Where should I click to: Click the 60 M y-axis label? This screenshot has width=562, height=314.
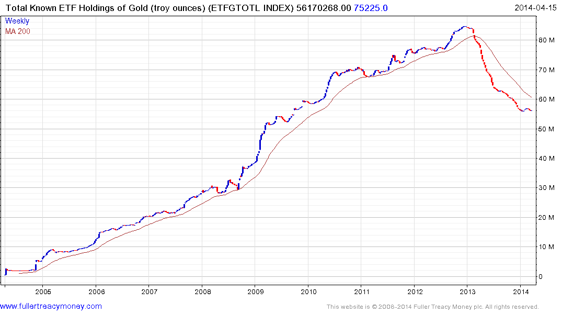(546, 99)
